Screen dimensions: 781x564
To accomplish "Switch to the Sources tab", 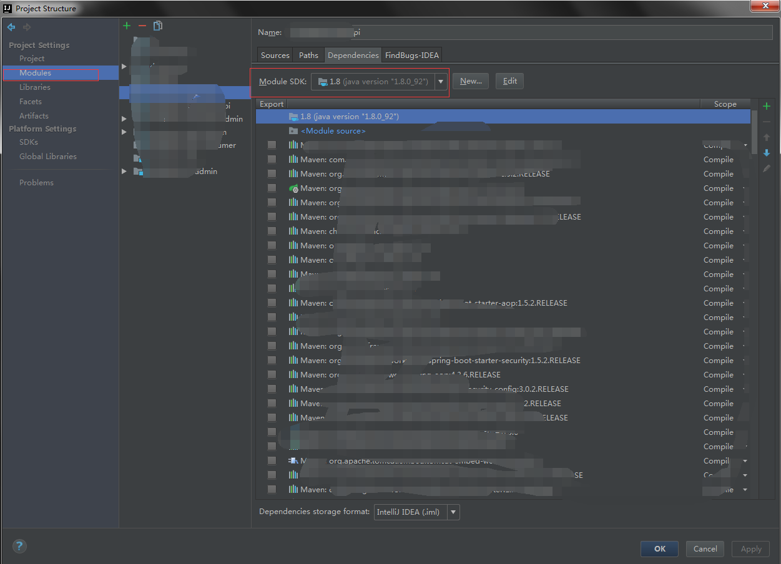I will click(275, 56).
